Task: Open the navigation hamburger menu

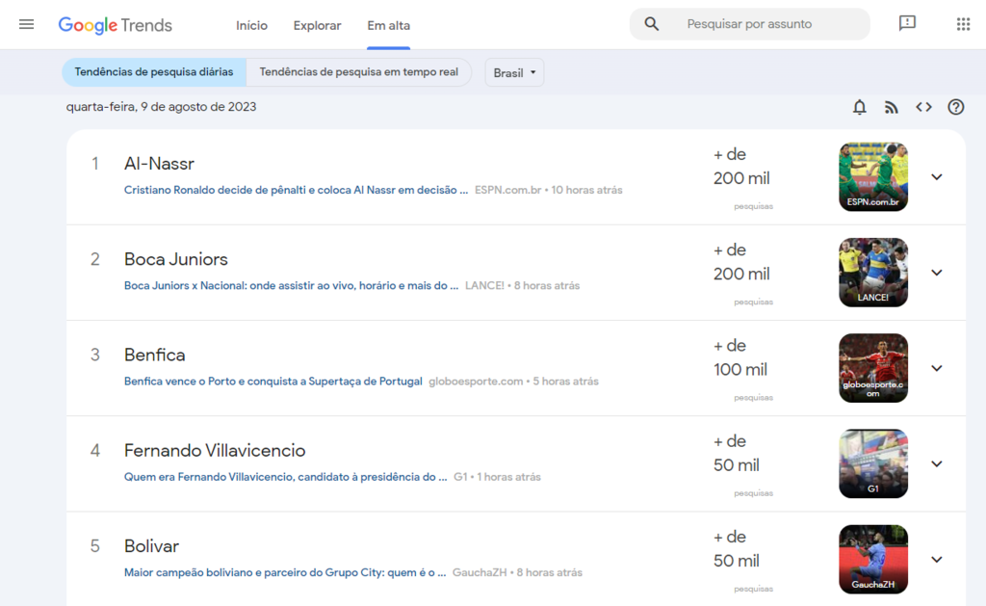Action: [26, 24]
